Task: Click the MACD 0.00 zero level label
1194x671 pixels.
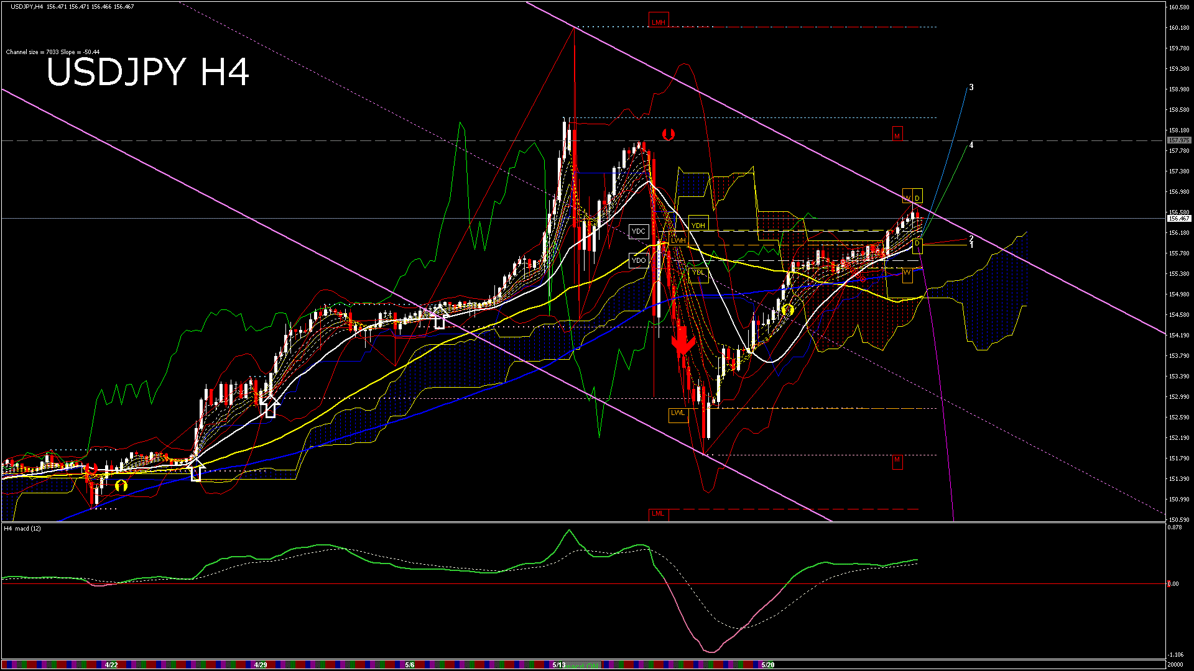Action: tap(1173, 584)
